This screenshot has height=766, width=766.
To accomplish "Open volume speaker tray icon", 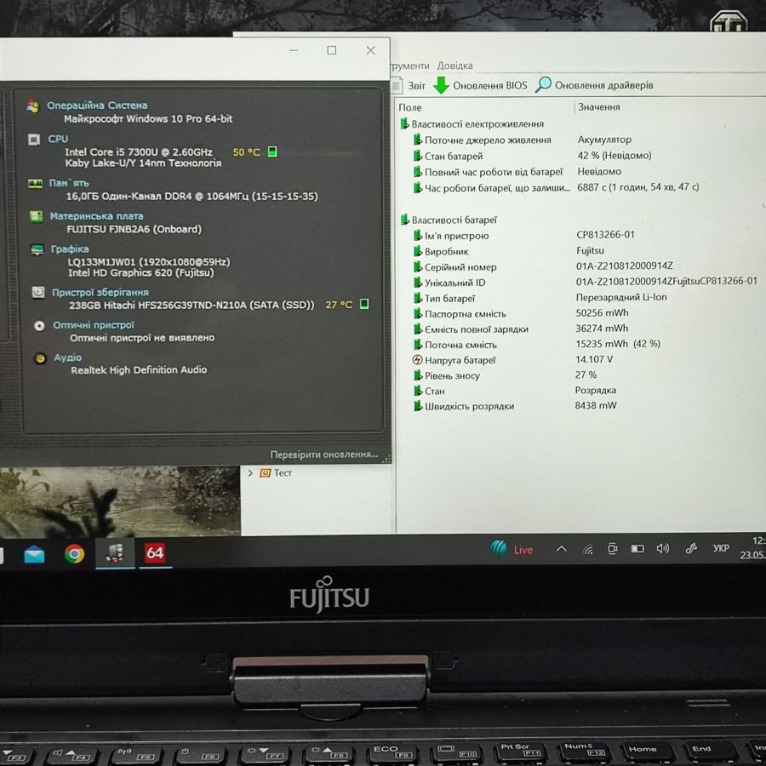I will coord(662,549).
